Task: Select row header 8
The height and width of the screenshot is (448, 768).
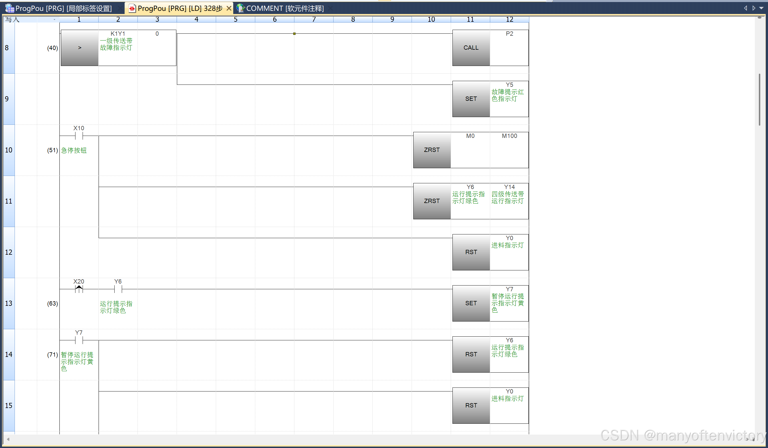Action: (x=9, y=48)
